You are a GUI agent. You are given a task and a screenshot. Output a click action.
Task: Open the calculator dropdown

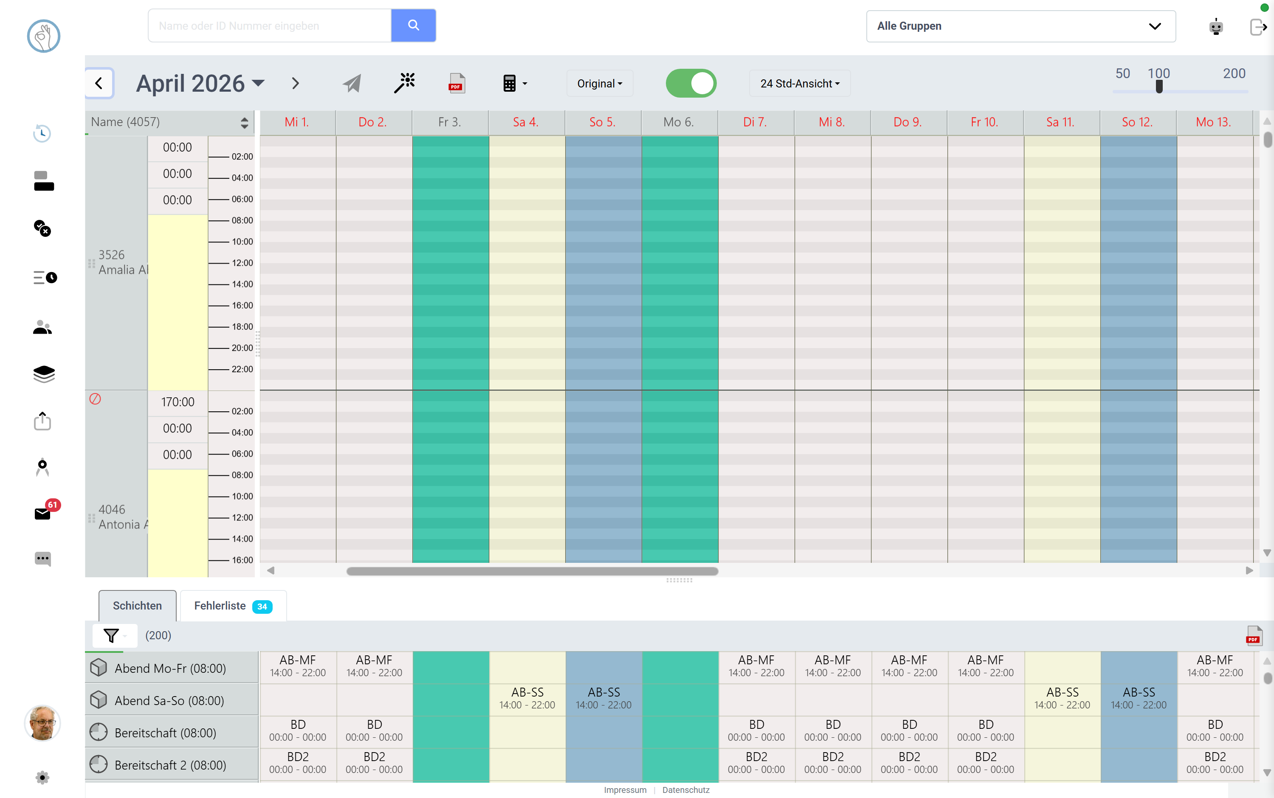(515, 83)
